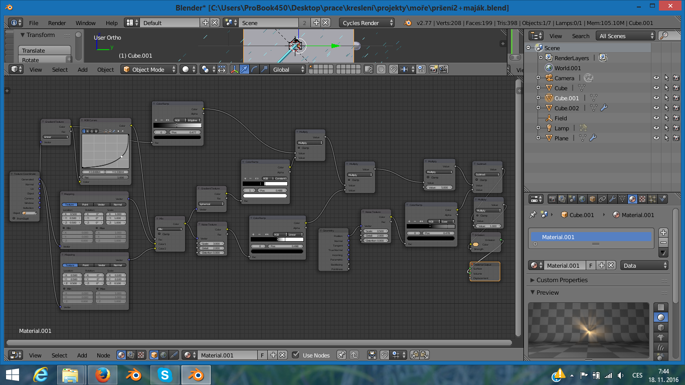The image size is (685, 385).
Task: Select the flat plane preview shape
Action: click(x=661, y=307)
